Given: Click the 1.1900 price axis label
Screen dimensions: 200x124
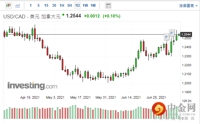Looking at the screenshot, I should click(186, 92).
